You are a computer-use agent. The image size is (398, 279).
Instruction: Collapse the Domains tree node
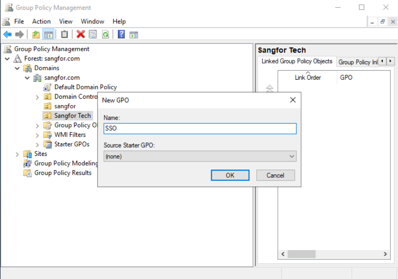pyautogui.click(x=17, y=68)
